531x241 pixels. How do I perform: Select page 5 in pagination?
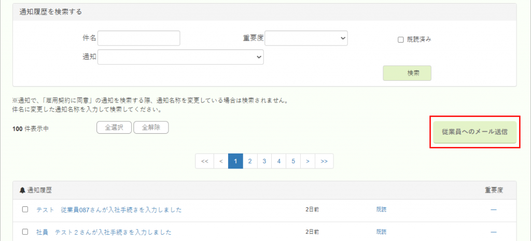293,161
